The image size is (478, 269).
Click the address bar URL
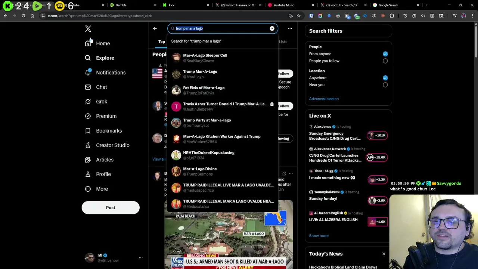[100, 16]
